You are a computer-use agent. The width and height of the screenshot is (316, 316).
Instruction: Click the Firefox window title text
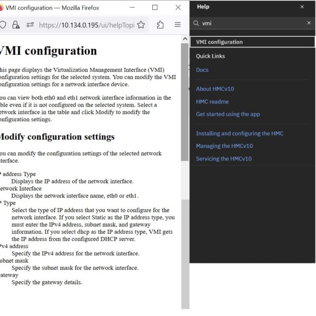(52, 8)
